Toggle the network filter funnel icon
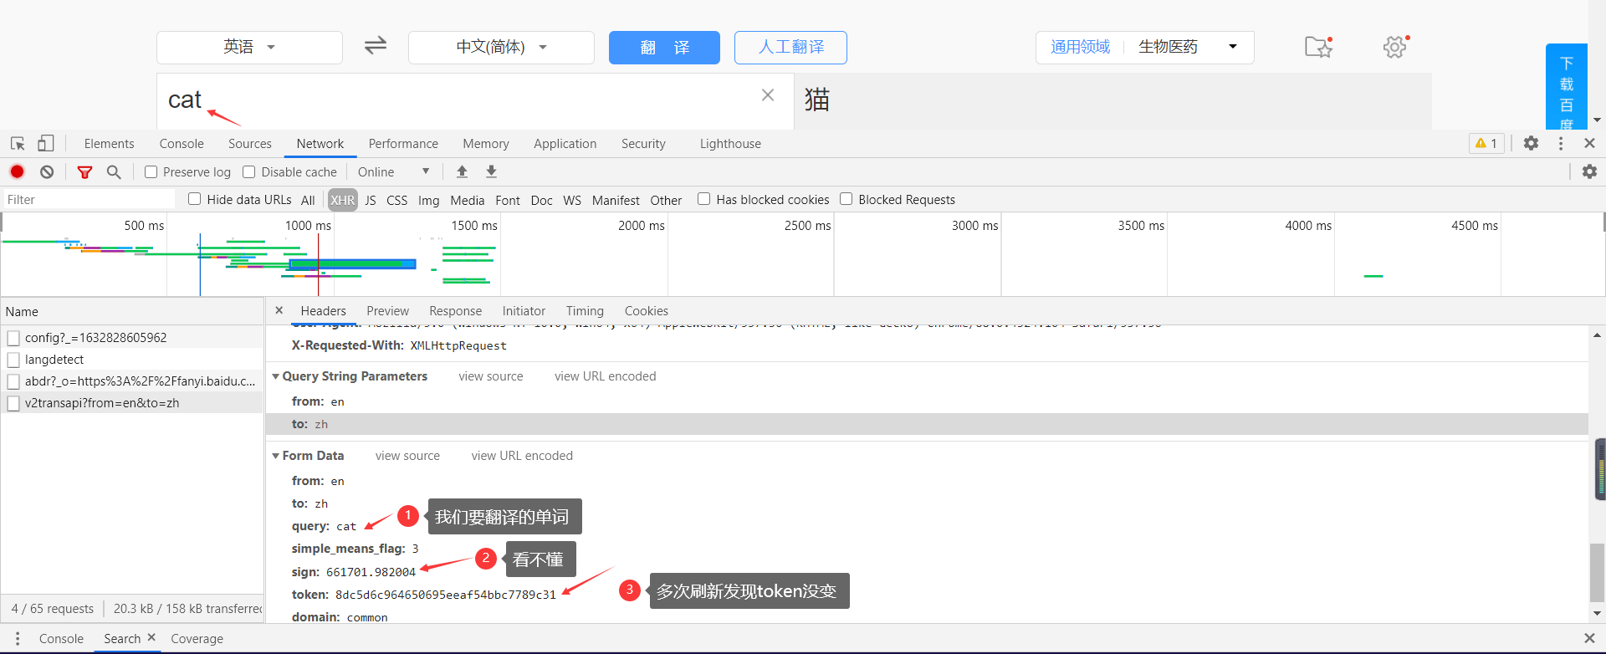Image resolution: width=1606 pixels, height=654 pixels. coord(84,172)
